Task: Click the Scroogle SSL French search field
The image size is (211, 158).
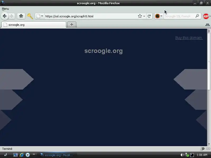Action: click(x=179, y=16)
